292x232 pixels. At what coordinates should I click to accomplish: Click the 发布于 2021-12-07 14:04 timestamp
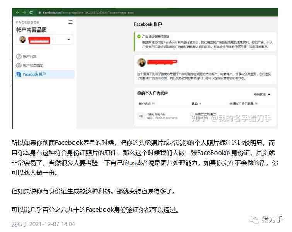coord(43,224)
